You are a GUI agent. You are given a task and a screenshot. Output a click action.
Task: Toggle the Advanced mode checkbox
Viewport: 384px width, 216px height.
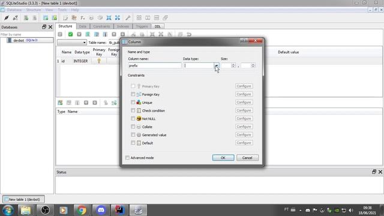[127, 158]
